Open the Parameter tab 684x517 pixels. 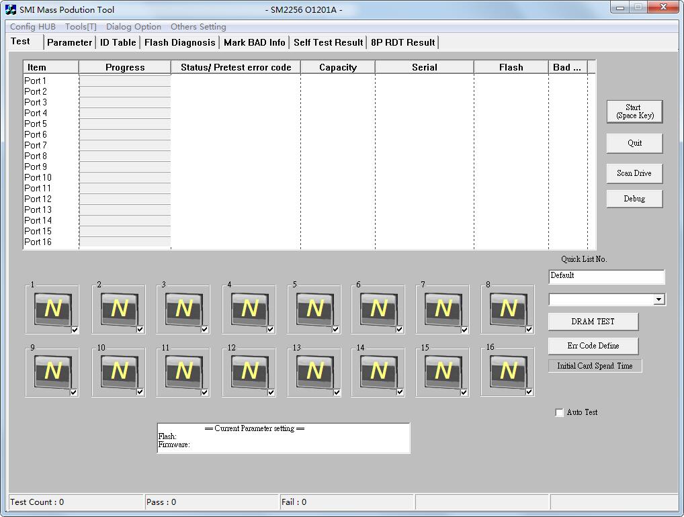tap(69, 42)
